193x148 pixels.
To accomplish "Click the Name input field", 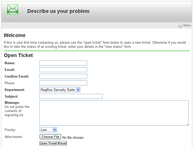I will click(x=63, y=63).
